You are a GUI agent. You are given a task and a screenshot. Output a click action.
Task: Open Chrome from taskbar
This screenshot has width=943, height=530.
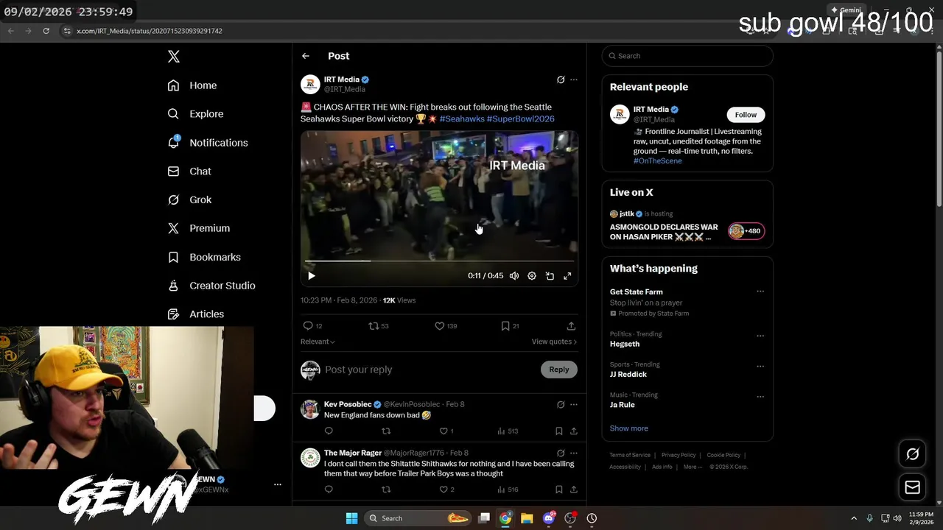coord(505,518)
